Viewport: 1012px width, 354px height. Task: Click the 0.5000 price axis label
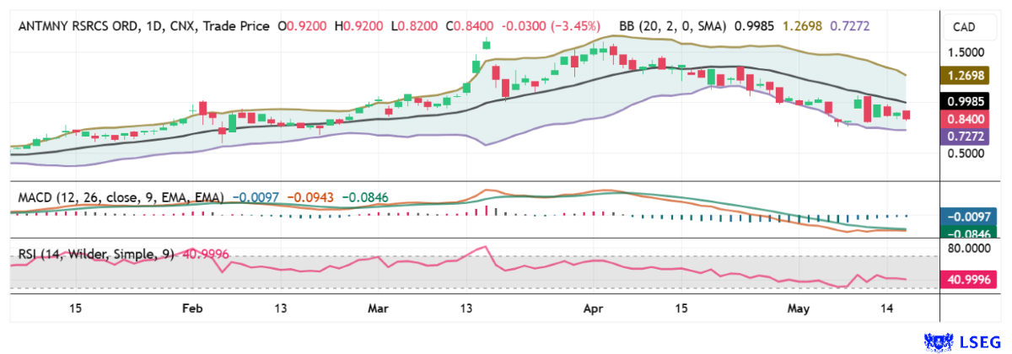[966, 154]
